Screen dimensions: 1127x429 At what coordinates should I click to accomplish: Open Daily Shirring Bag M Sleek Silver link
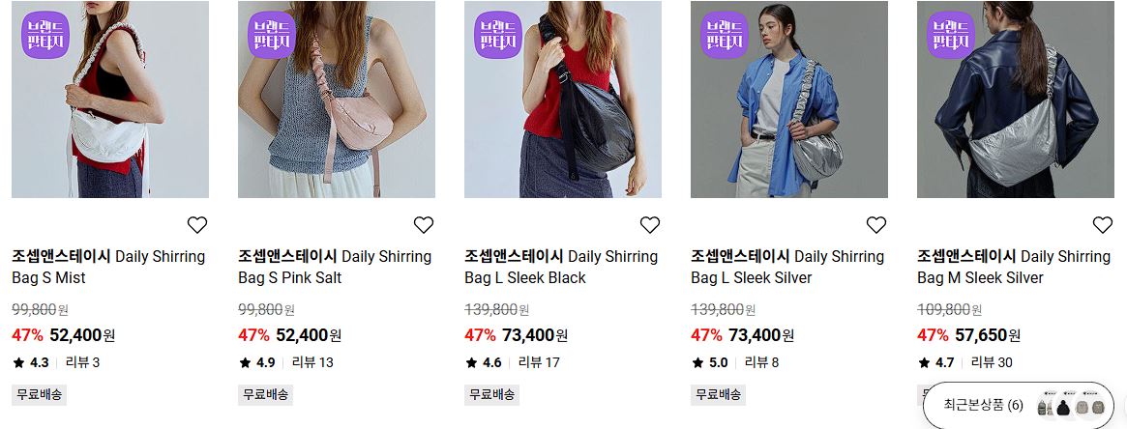click(x=1014, y=267)
